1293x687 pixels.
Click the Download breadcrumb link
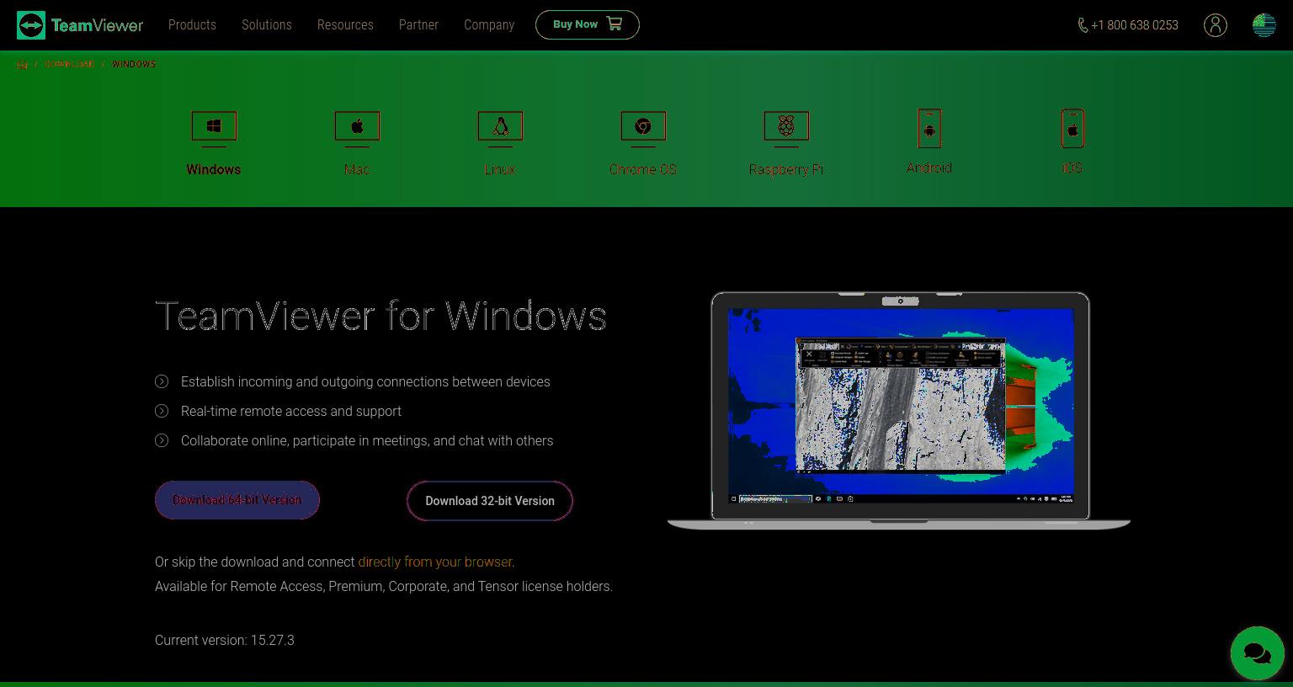(70, 64)
